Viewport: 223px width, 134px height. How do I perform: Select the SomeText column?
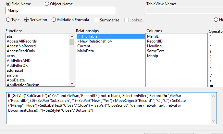click(x=155, y=51)
